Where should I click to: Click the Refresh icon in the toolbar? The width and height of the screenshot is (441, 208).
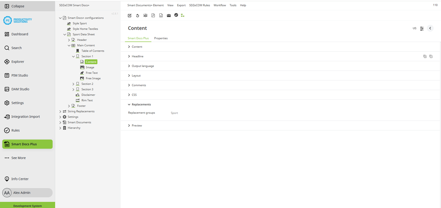point(137,15)
